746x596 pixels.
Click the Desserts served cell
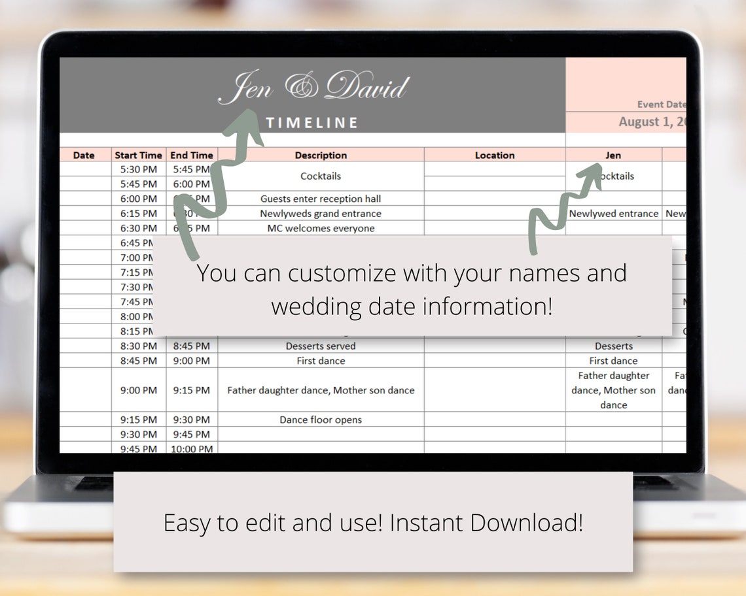321,346
